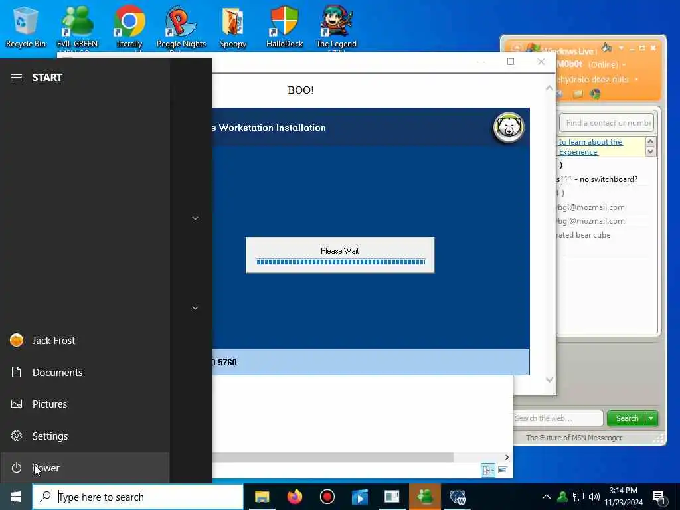This screenshot has width=680, height=510.
Task: Open the Jack Frost user account entry
Action: (x=84, y=341)
